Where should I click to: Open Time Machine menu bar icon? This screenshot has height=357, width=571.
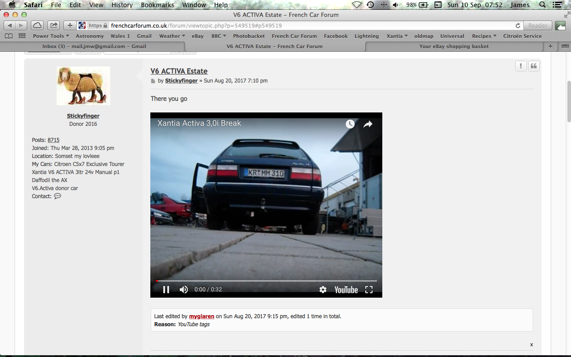coord(370,5)
